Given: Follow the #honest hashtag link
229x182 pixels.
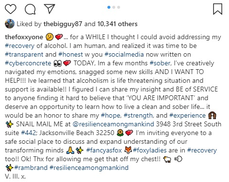Looking at the screenshot, I should 70,55.
